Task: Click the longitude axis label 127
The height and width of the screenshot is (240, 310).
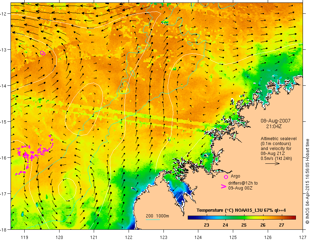Action: coord(303,237)
